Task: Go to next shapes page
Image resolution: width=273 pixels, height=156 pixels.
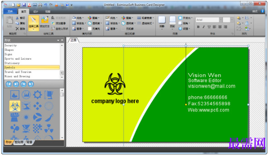Action: click(23, 84)
